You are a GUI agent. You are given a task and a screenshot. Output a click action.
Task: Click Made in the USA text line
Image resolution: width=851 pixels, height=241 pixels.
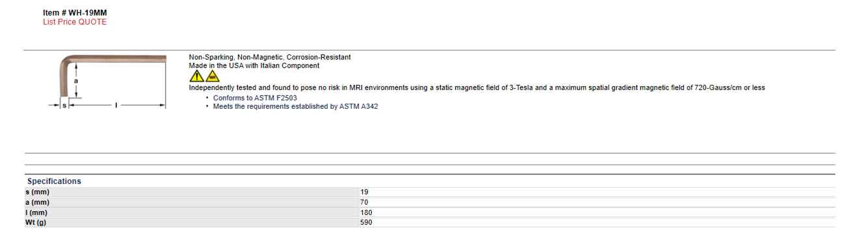(254, 65)
